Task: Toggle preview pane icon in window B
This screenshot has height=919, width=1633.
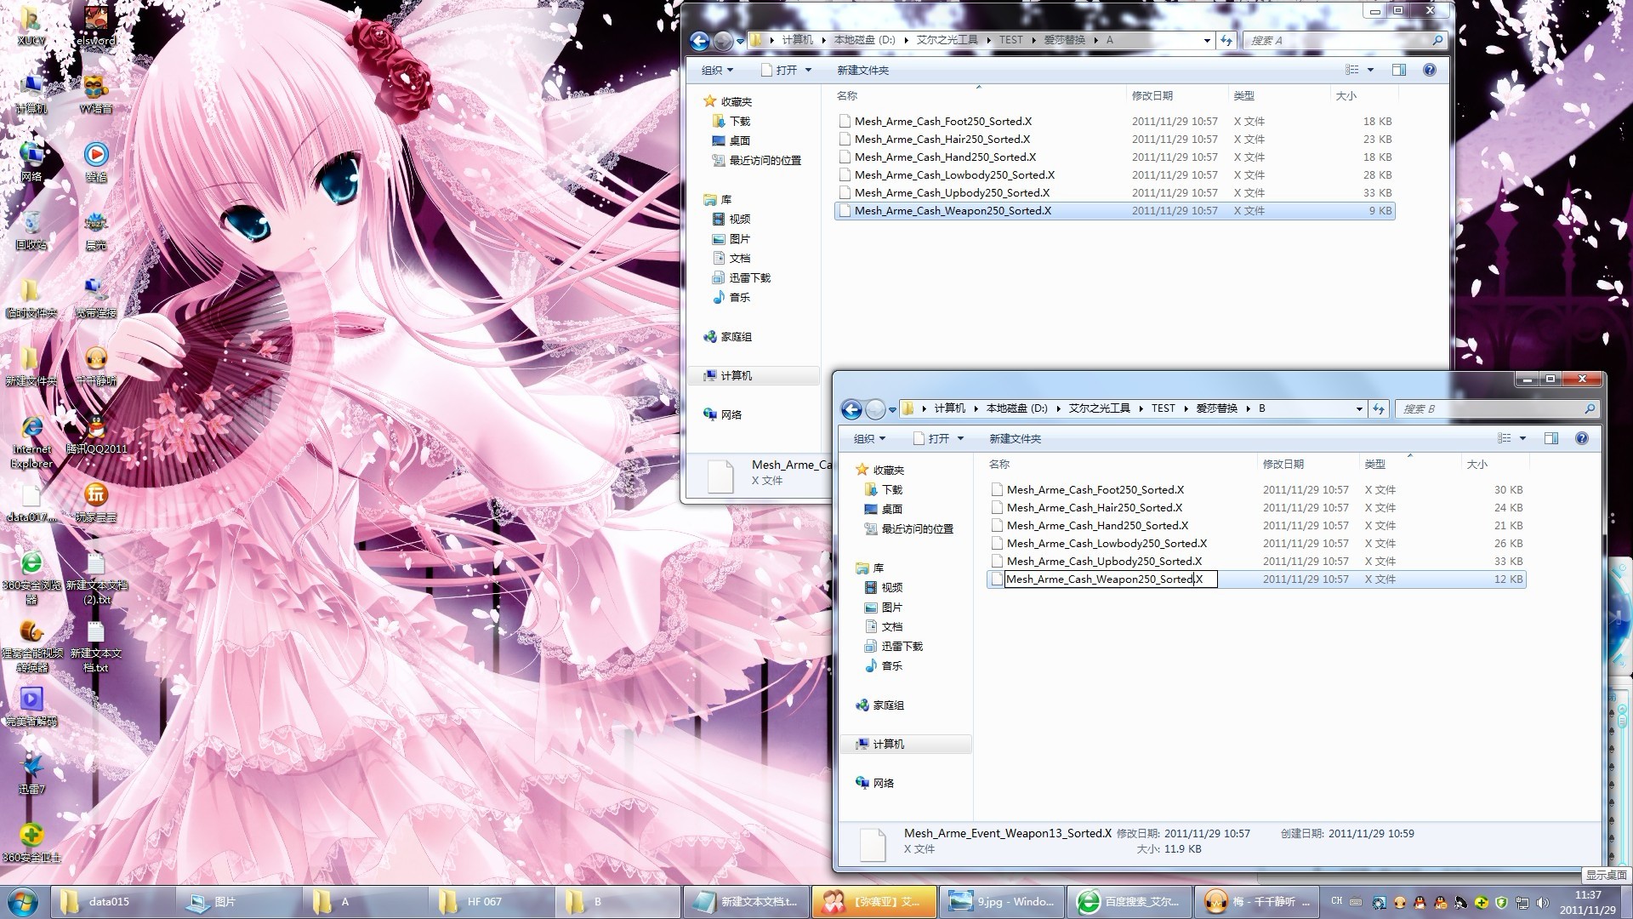Action: coord(1551,438)
